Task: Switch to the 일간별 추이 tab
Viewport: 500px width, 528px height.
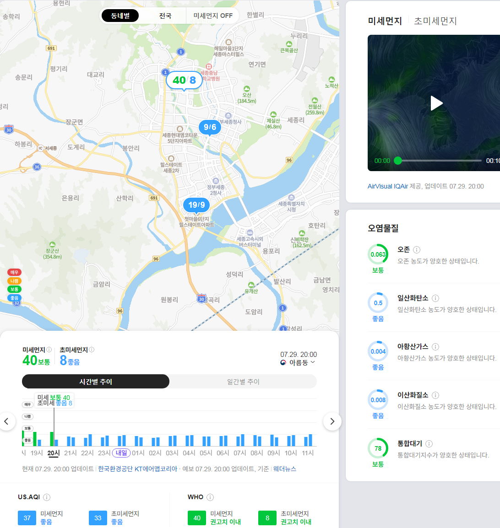Action: (x=243, y=382)
